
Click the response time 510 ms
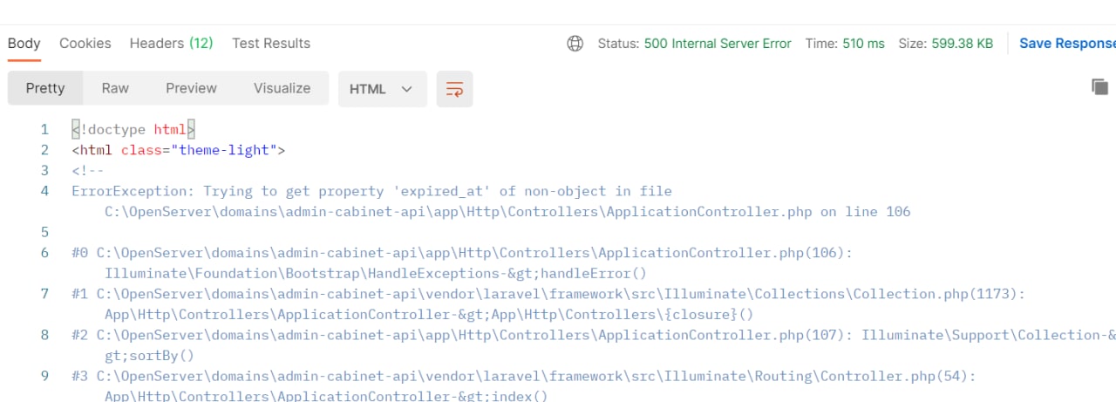pyautogui.click(x=863, y=44)
